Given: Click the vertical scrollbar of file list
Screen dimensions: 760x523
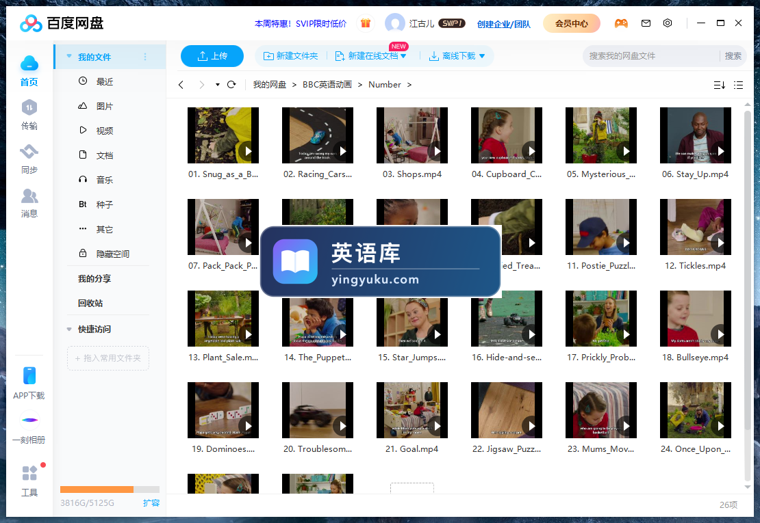Looking at the screenshot, I should 748,270.
